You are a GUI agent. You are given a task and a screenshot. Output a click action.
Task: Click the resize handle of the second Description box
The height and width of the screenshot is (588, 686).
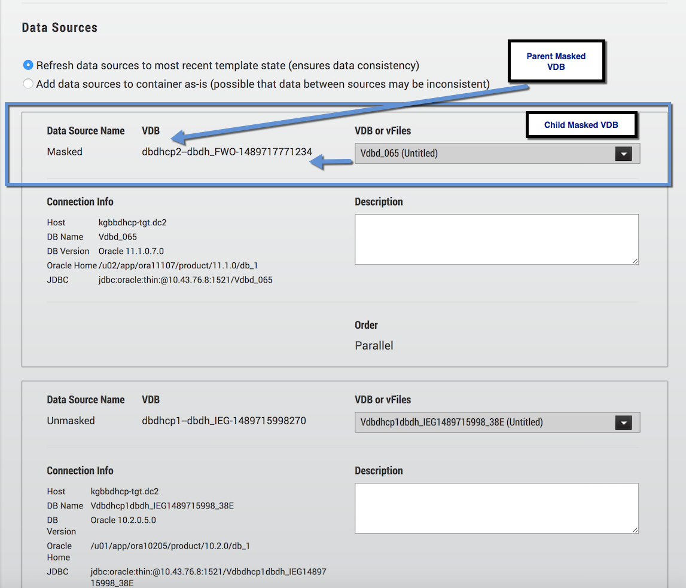[635, 529]
